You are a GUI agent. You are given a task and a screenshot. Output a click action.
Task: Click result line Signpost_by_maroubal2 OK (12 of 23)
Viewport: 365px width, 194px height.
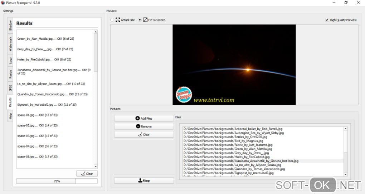coord(47,105)
